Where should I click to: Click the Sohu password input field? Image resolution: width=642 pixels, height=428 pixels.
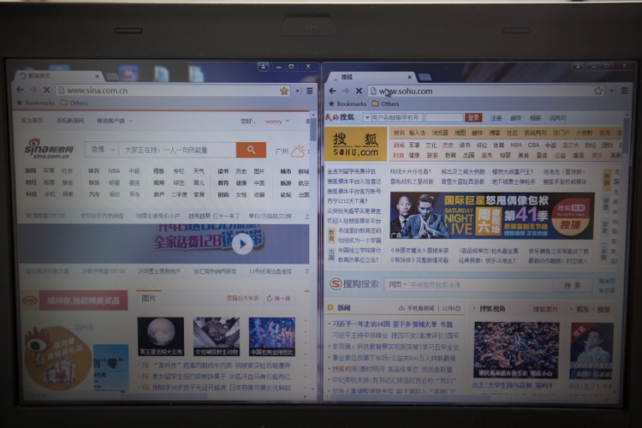pos(443,117)
